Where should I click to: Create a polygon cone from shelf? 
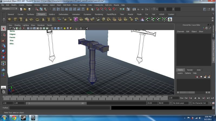click(x=26, y=19)
